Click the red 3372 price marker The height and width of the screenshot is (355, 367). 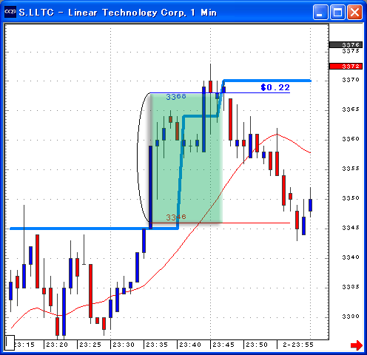click(x=346, y=66)
